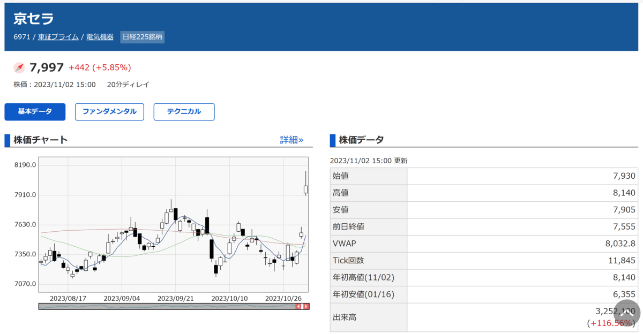Click the 株価チャート section heading

pyautogui.click(x=41, y=140)
